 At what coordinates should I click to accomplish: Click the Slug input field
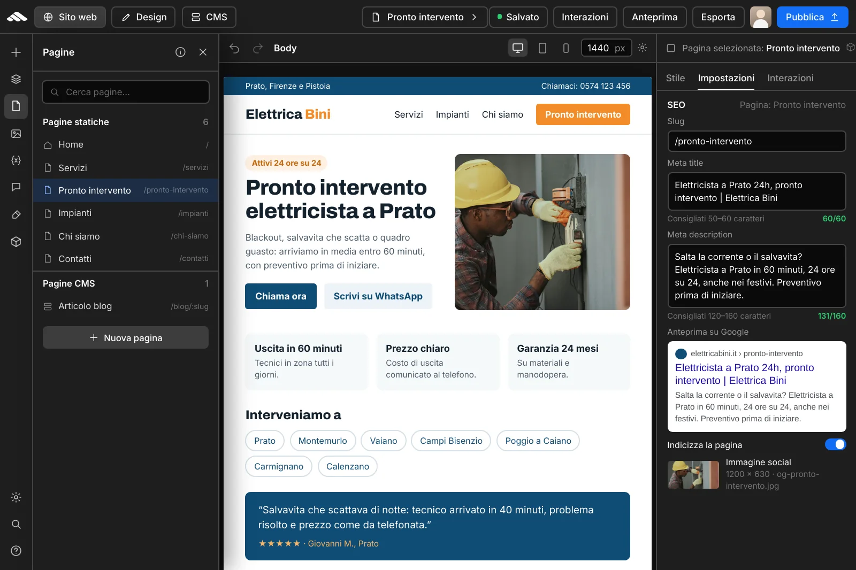pos(756,141)
